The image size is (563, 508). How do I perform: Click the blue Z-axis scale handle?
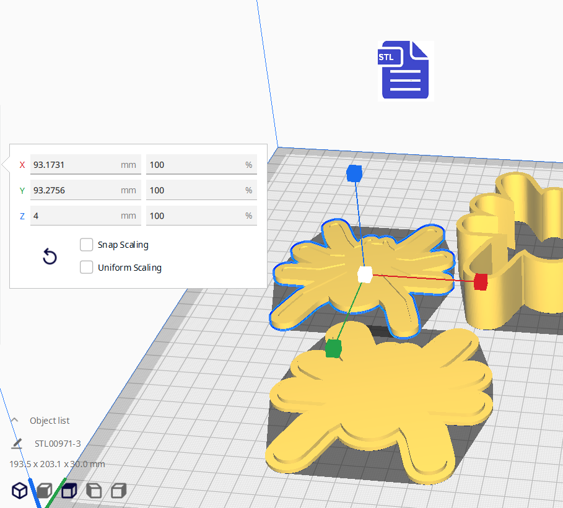tap(354, 174)
